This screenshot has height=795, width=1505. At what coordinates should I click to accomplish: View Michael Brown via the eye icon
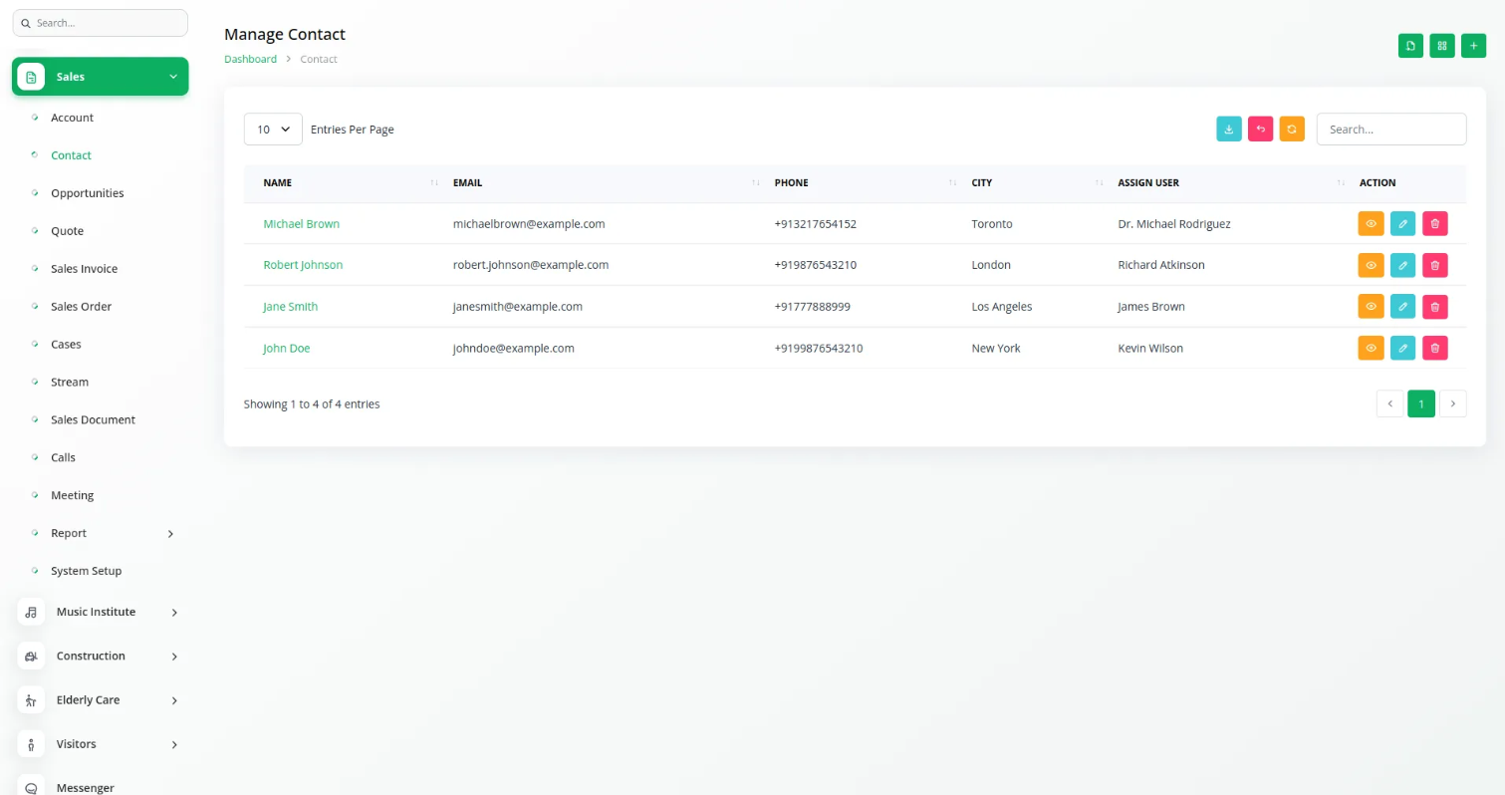pyautogui.click(x=1371, y=224)
